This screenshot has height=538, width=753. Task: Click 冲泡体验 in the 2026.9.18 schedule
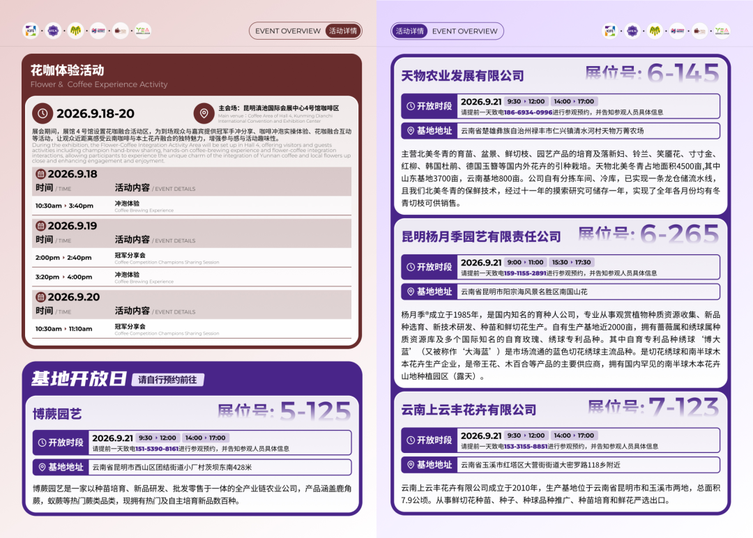[x=127, y=203]
